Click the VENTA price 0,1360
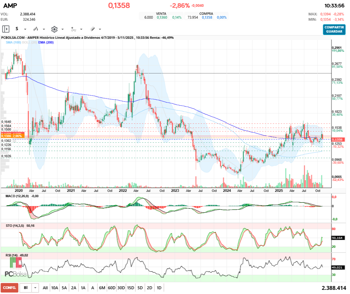 (x=162, y=17)
